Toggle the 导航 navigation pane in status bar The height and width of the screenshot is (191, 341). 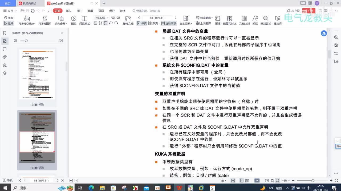7,180
